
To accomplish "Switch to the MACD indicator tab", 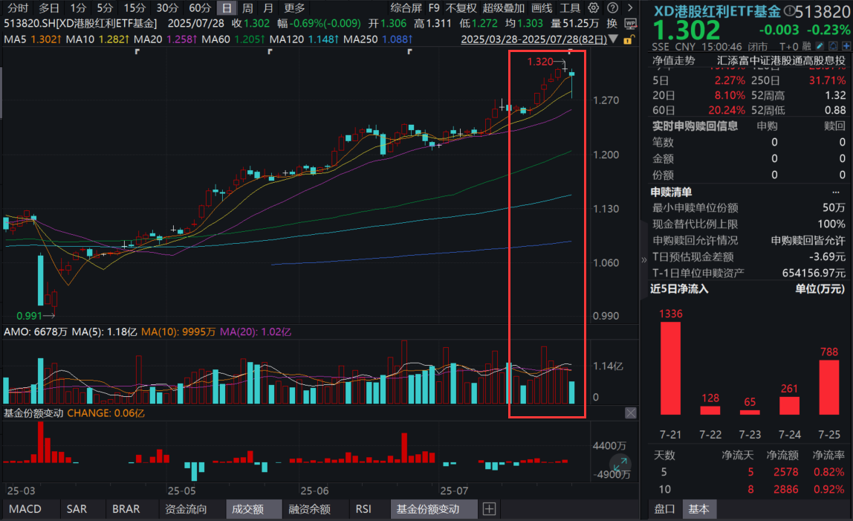I will (x=26, y=509).
